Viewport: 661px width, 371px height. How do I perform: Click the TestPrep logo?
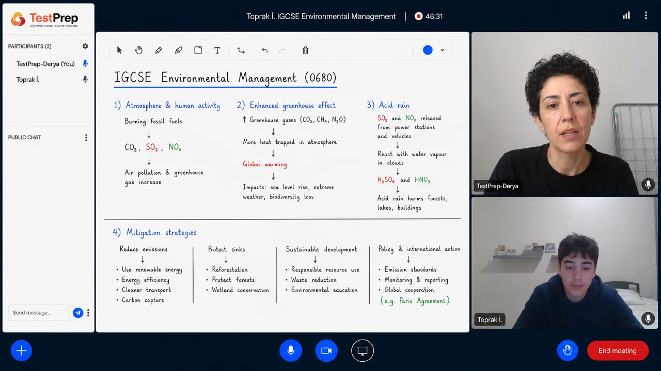point(44,20)
